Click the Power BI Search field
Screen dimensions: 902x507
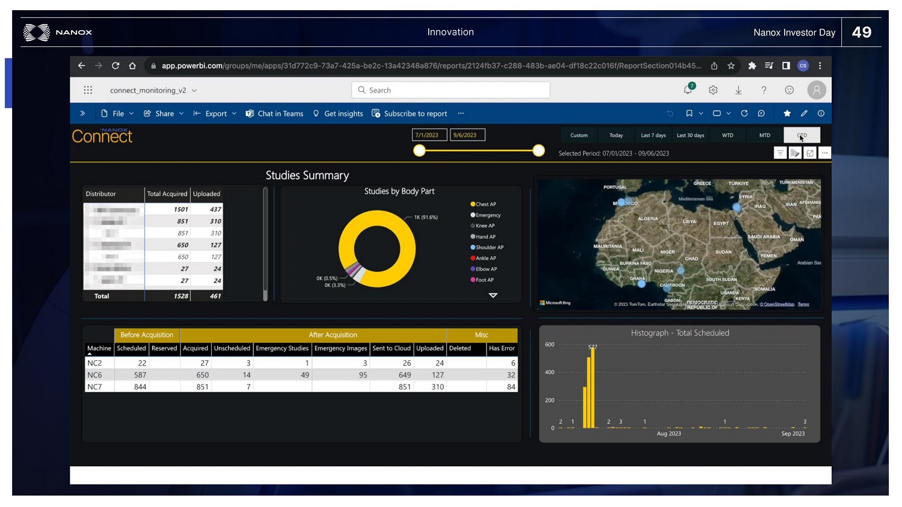[450, 90]
